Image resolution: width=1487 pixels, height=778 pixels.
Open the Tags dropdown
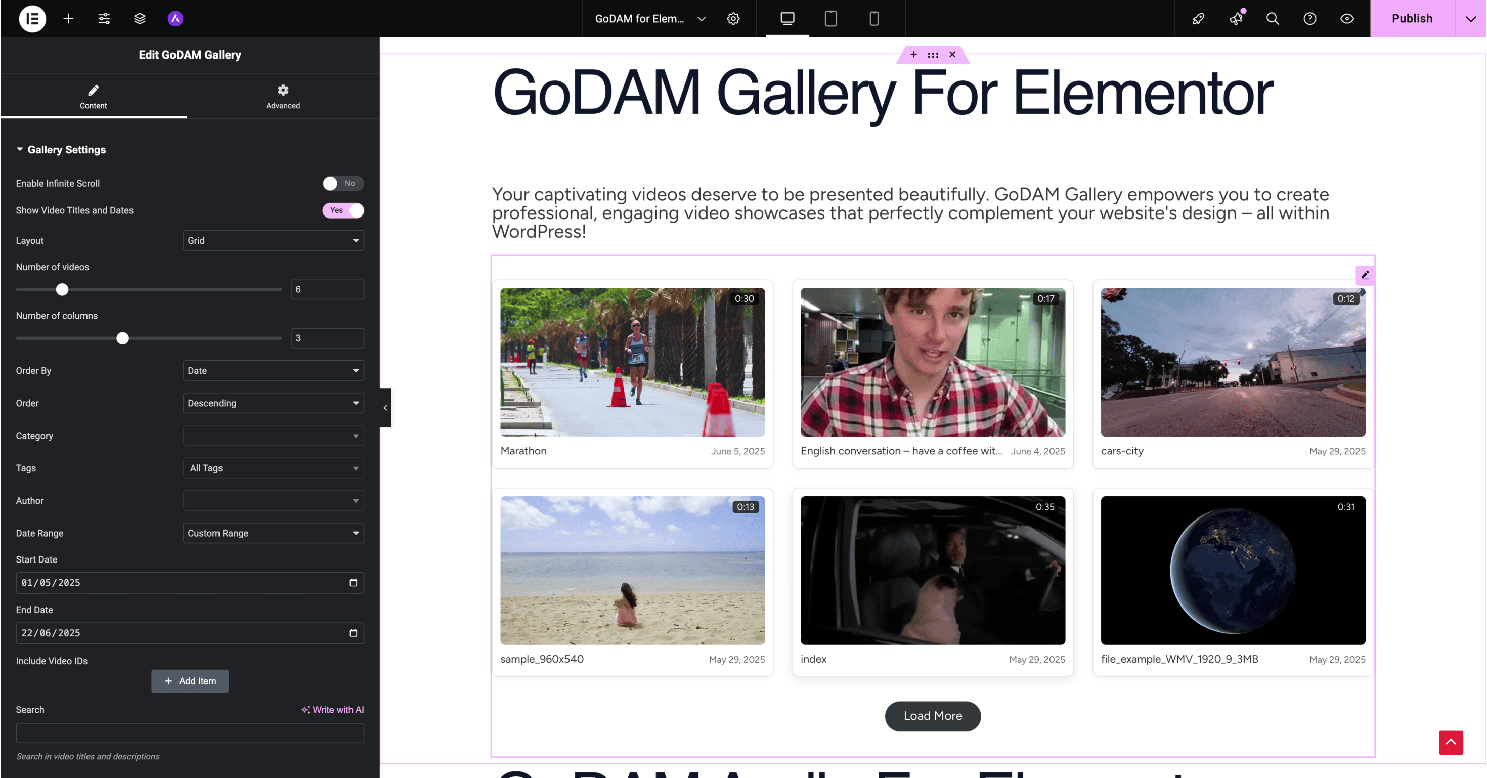click(273, 468)
